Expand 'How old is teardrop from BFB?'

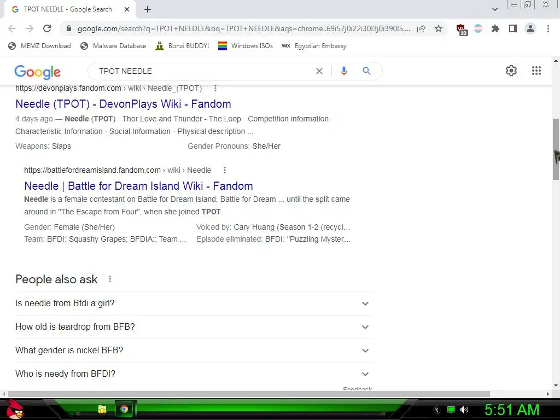(194, 327)
